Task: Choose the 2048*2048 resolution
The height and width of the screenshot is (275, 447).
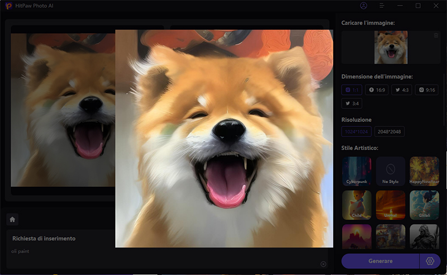Action: click(389, 131)
